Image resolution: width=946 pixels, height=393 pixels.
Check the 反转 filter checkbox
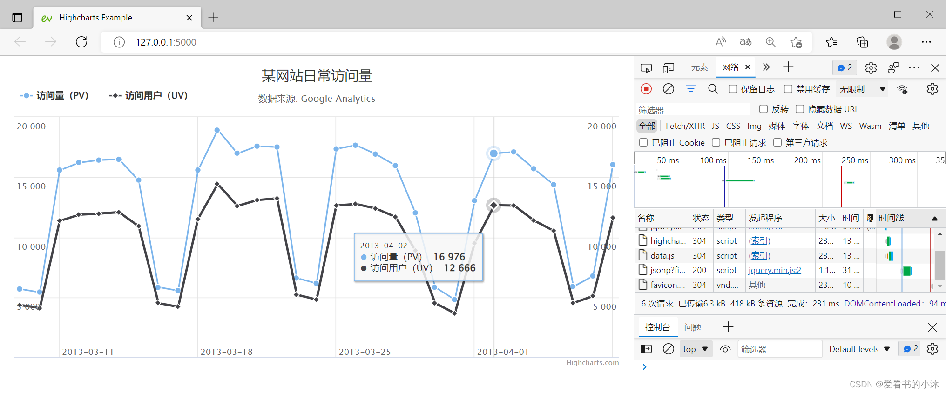[764, 109]
